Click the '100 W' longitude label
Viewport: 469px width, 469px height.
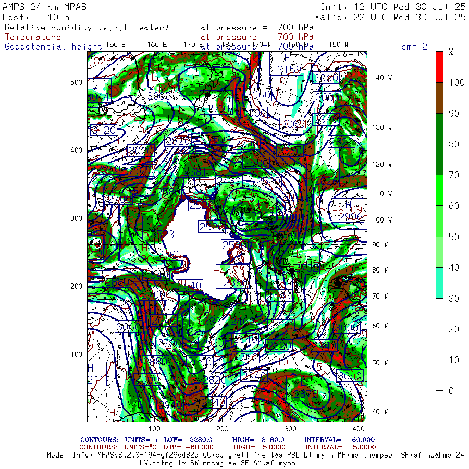coord(382,220)
